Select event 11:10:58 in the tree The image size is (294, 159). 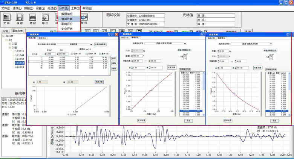pyautogui.click(x=20, y=67)
